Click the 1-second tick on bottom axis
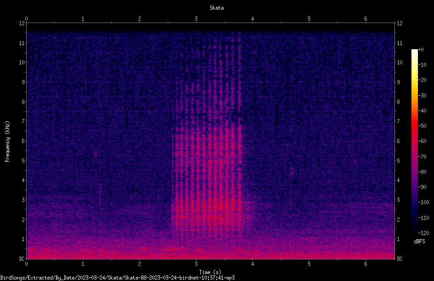The image size is (434, 281). [83, 264]
